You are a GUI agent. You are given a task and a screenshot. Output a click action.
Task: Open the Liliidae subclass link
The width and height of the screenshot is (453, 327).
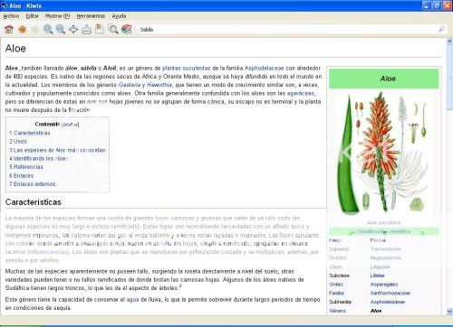pyautogui.click(x=378, y=276)
